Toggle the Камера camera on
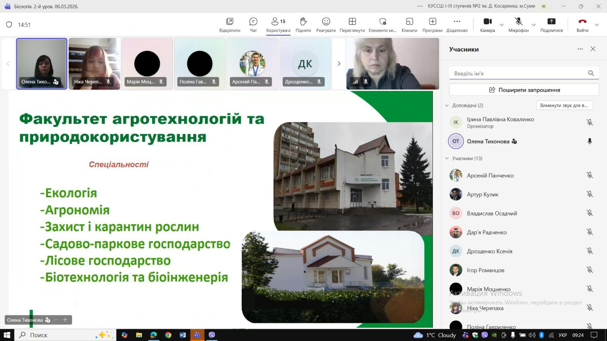The width and height of the screenshot is (607, 341). point(487,25)
